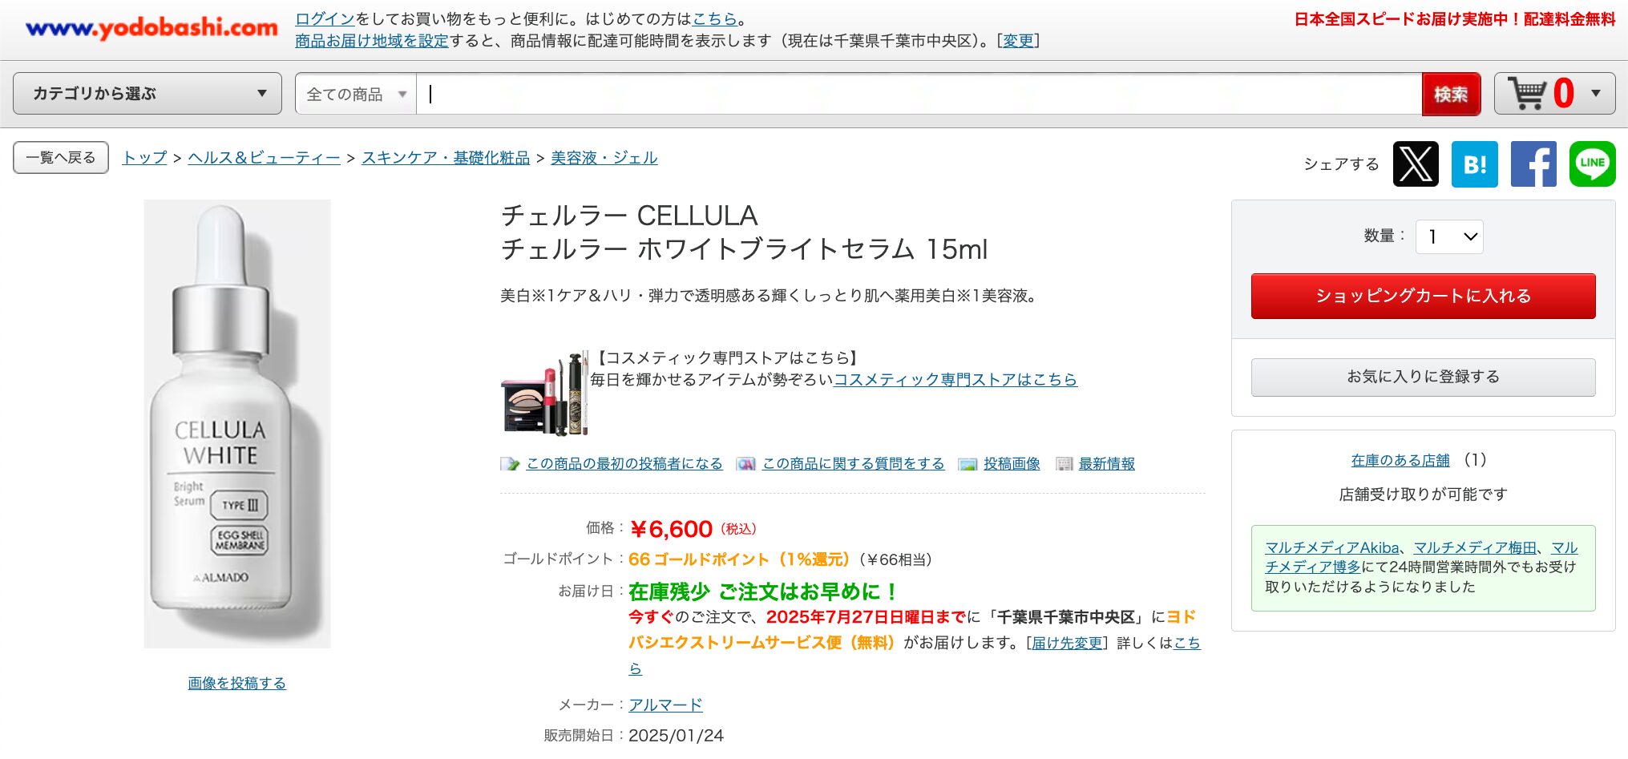Click the cosmetics store thumbnail image
The width and height of the screenshot is (1628, 759).
(543, 394)
